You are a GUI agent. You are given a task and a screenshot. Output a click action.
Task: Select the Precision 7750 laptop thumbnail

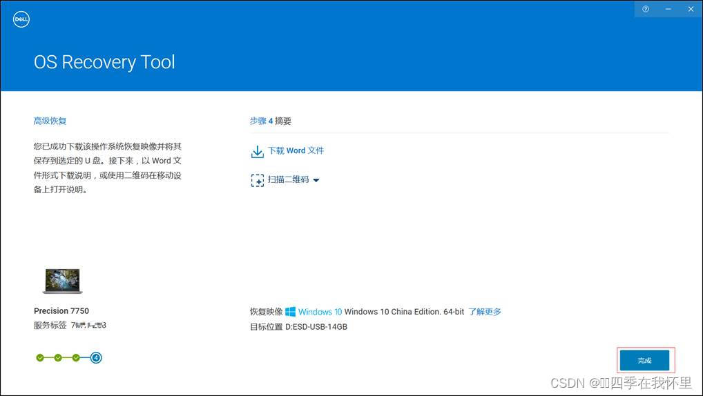pos(62,281)
